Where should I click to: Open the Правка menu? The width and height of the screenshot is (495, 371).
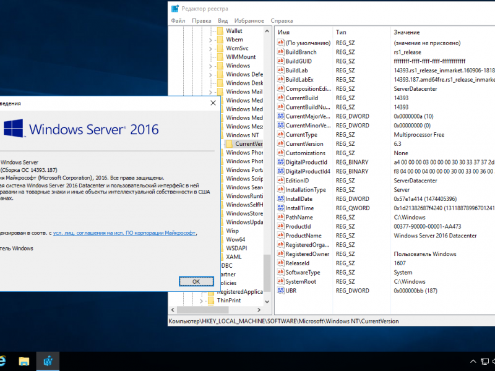[202, 21]
